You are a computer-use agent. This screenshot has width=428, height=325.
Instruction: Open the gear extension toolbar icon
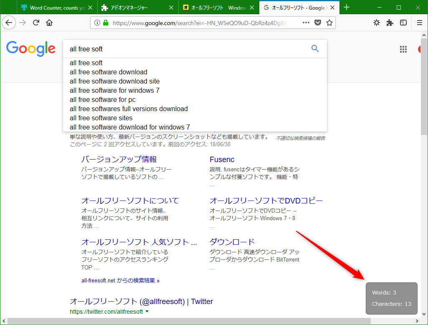pos(377,23)
